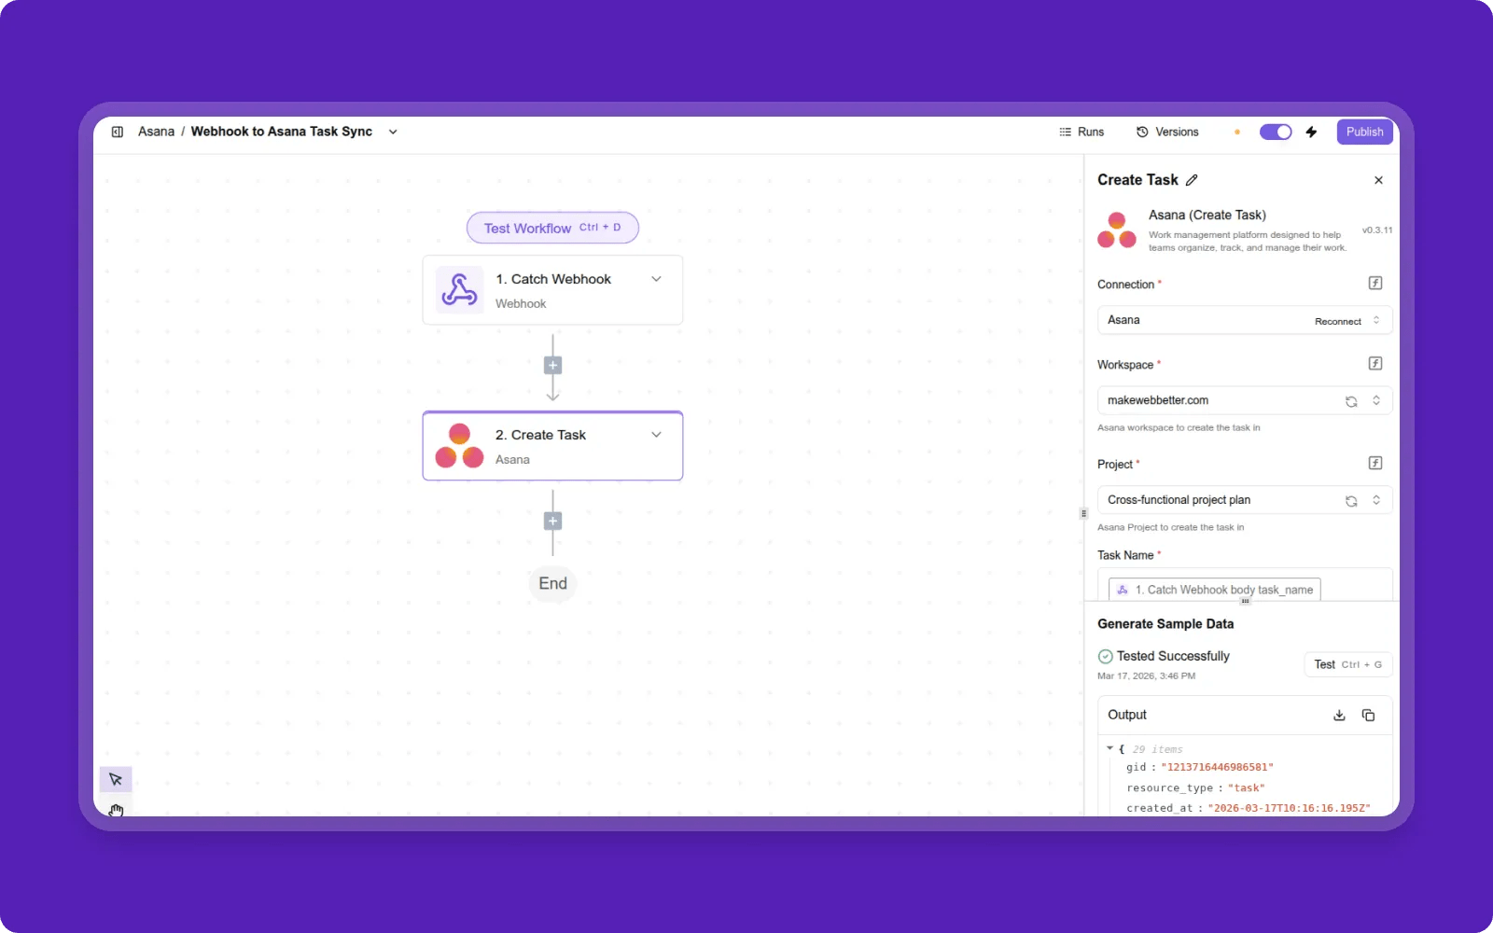Image resolution: width=1493 pixels, height=933 pixels.
Task: Click the sidebar panel toggle icon
Action: (118, 132)
